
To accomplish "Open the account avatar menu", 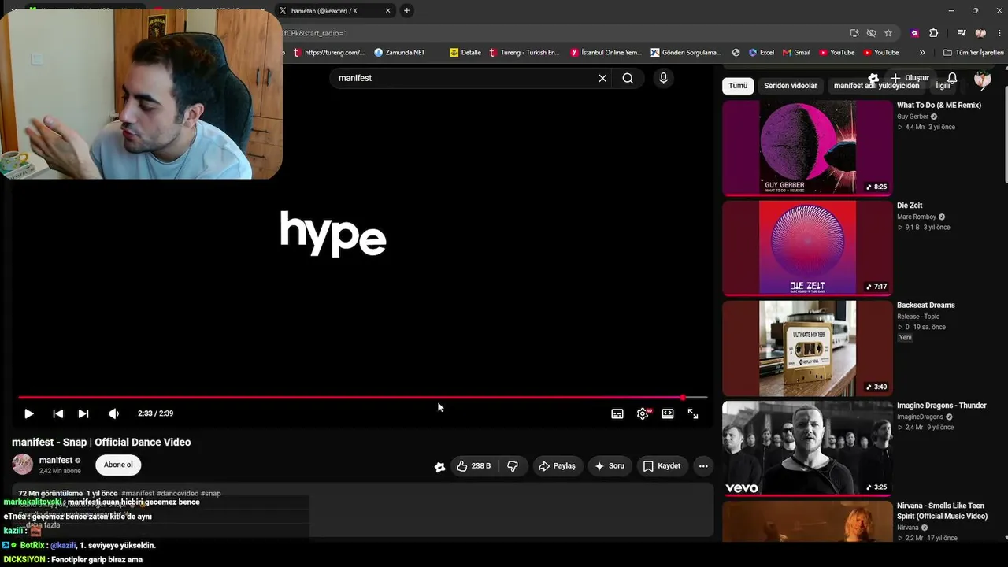I will pyautogui.click(x=982, y=79).
